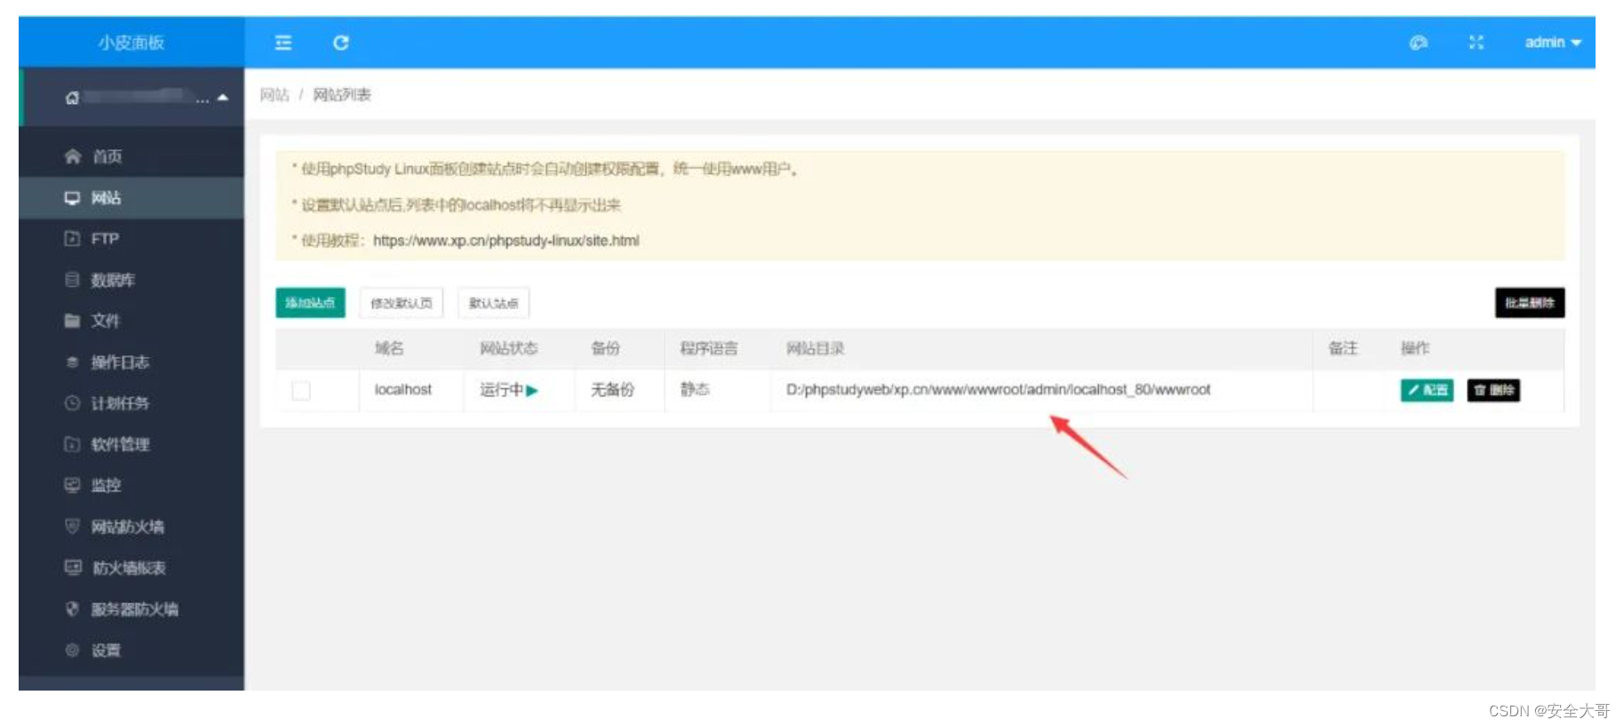
Task: Click the green running-state play icon
Action: 532,390
